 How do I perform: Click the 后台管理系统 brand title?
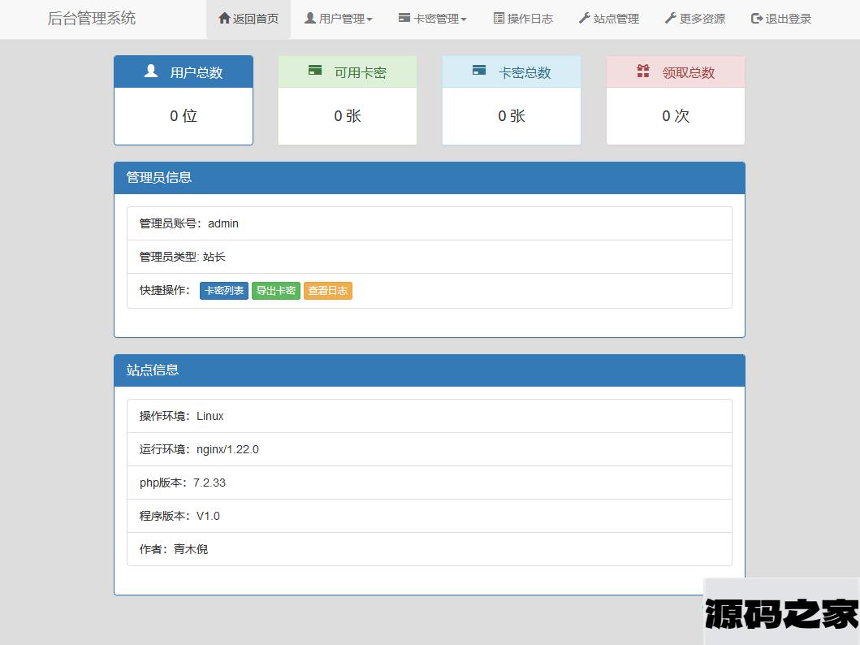pos(92,18)
